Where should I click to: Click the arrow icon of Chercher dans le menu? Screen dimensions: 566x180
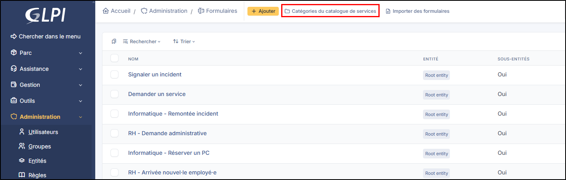(13, 36)
